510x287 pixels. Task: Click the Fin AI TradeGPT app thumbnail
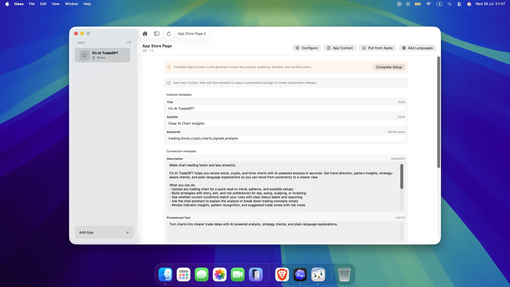84,55
